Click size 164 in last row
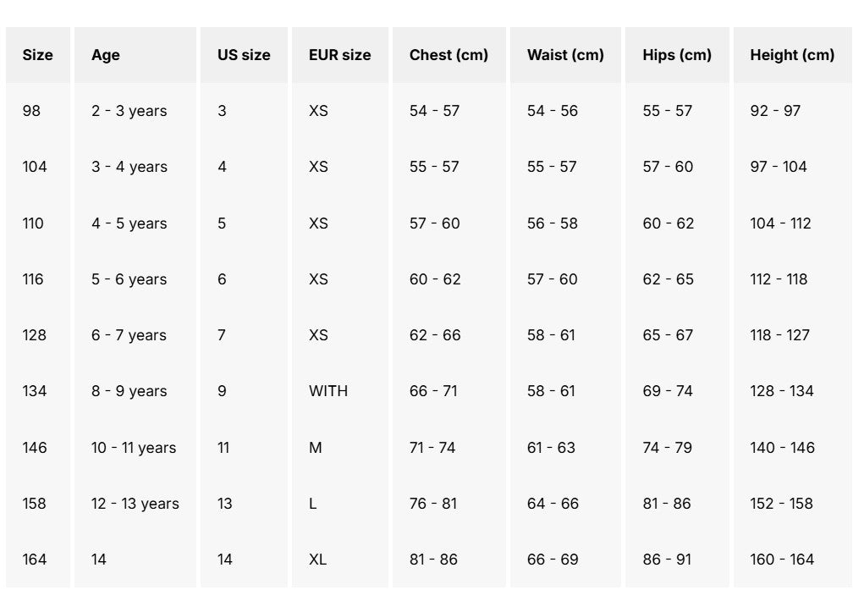The image size is (864, 601). [x=35, y=560]
